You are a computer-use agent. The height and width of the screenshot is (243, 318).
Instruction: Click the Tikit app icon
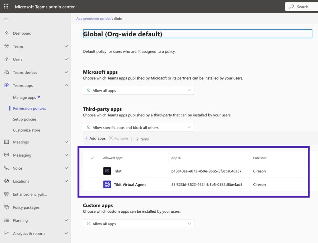[x=107, y=171]
